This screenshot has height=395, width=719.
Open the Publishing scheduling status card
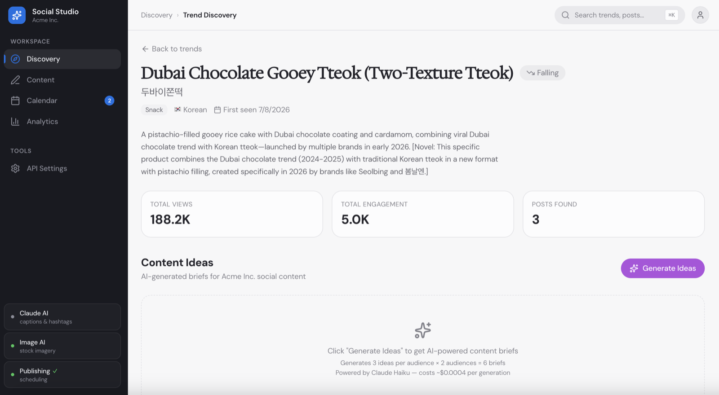tap(62, 375)
